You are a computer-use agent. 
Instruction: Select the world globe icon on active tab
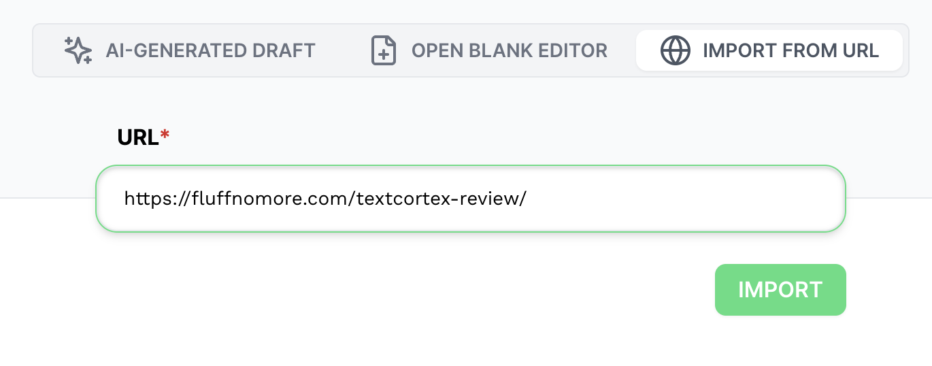tap(676, 50)
